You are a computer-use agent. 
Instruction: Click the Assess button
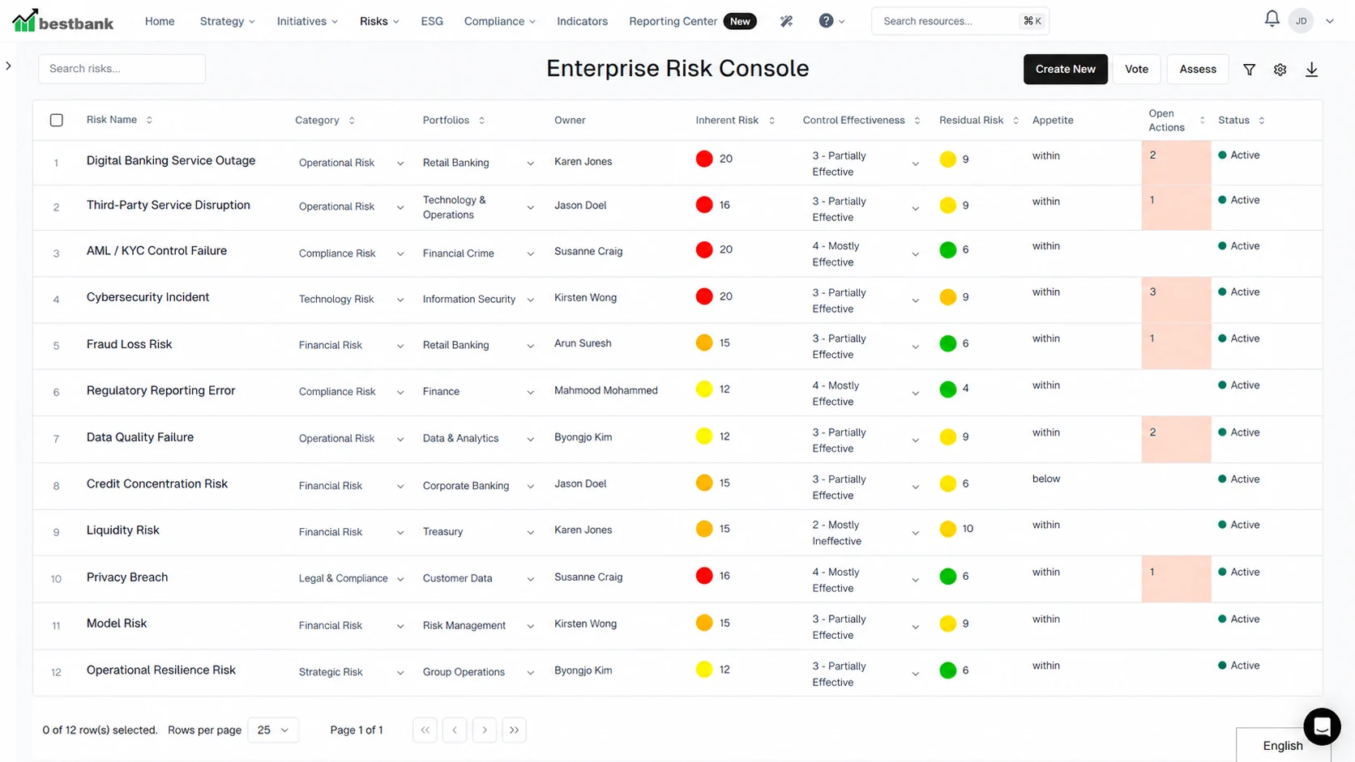tap(1197, 69)
